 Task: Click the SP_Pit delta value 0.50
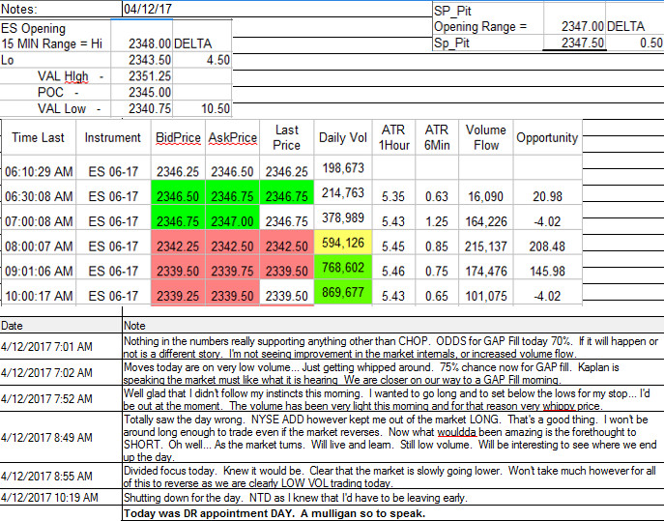635,43
